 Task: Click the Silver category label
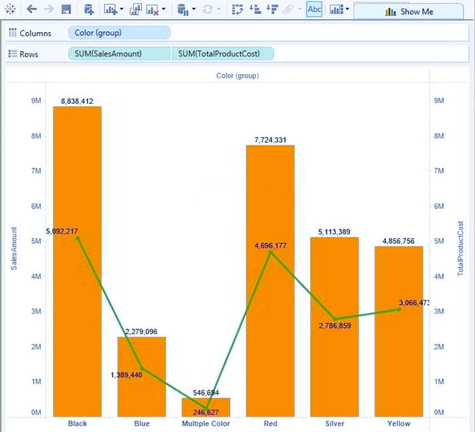coord(335,424)
